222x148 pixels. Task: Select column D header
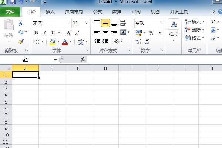105,68
